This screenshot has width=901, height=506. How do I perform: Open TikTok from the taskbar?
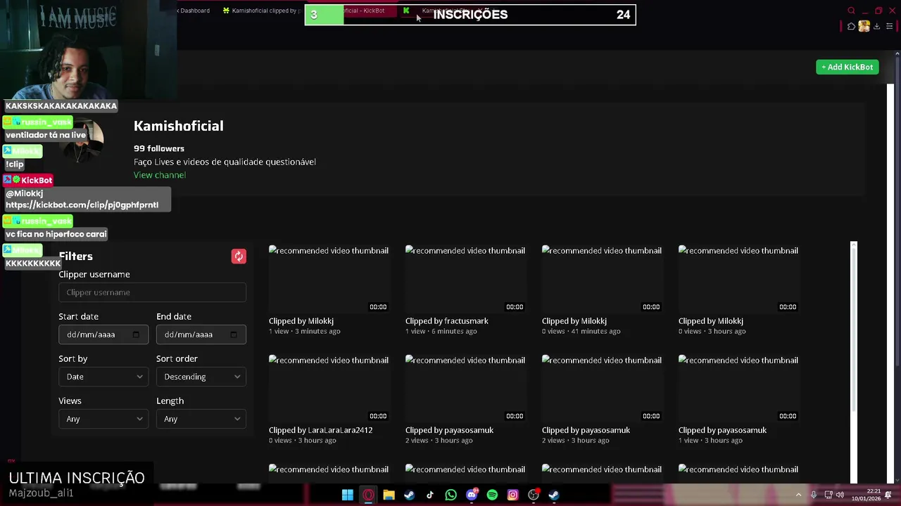[430, 495]
